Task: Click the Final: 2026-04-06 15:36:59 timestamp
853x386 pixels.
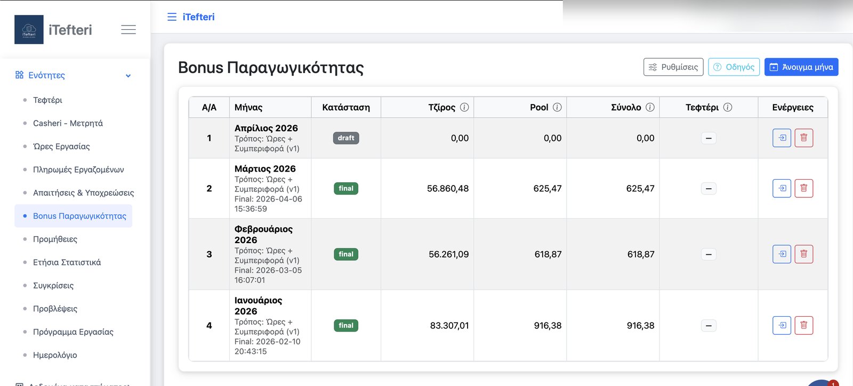Action: pos(268,204)
